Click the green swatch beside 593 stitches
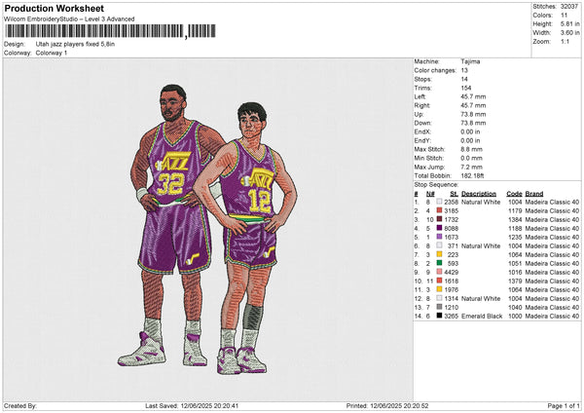 [440, 263]
